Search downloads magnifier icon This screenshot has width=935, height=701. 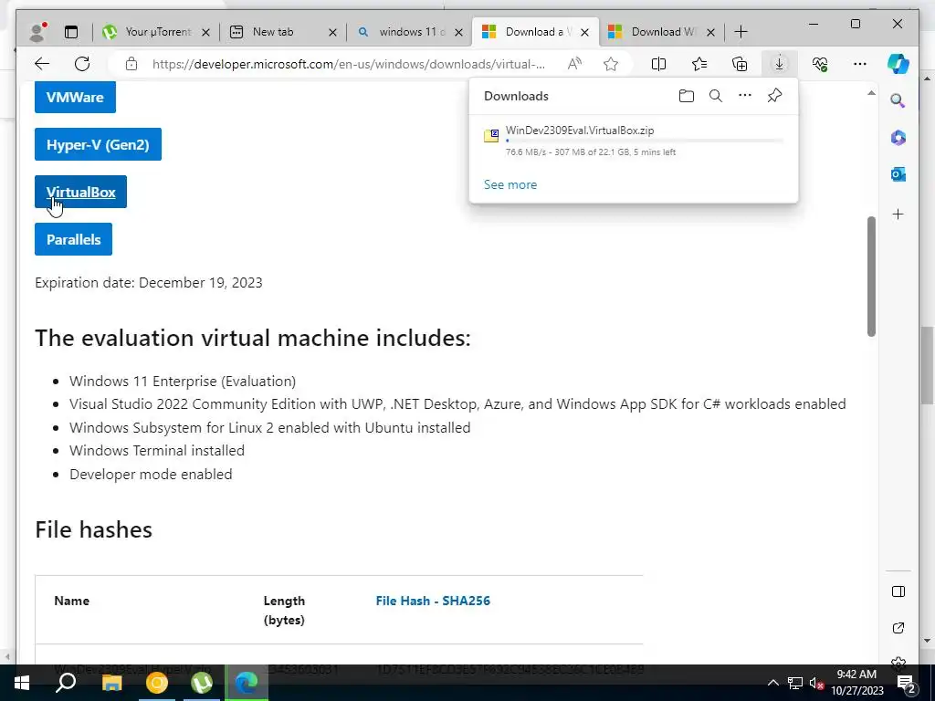tap(716, 95)
